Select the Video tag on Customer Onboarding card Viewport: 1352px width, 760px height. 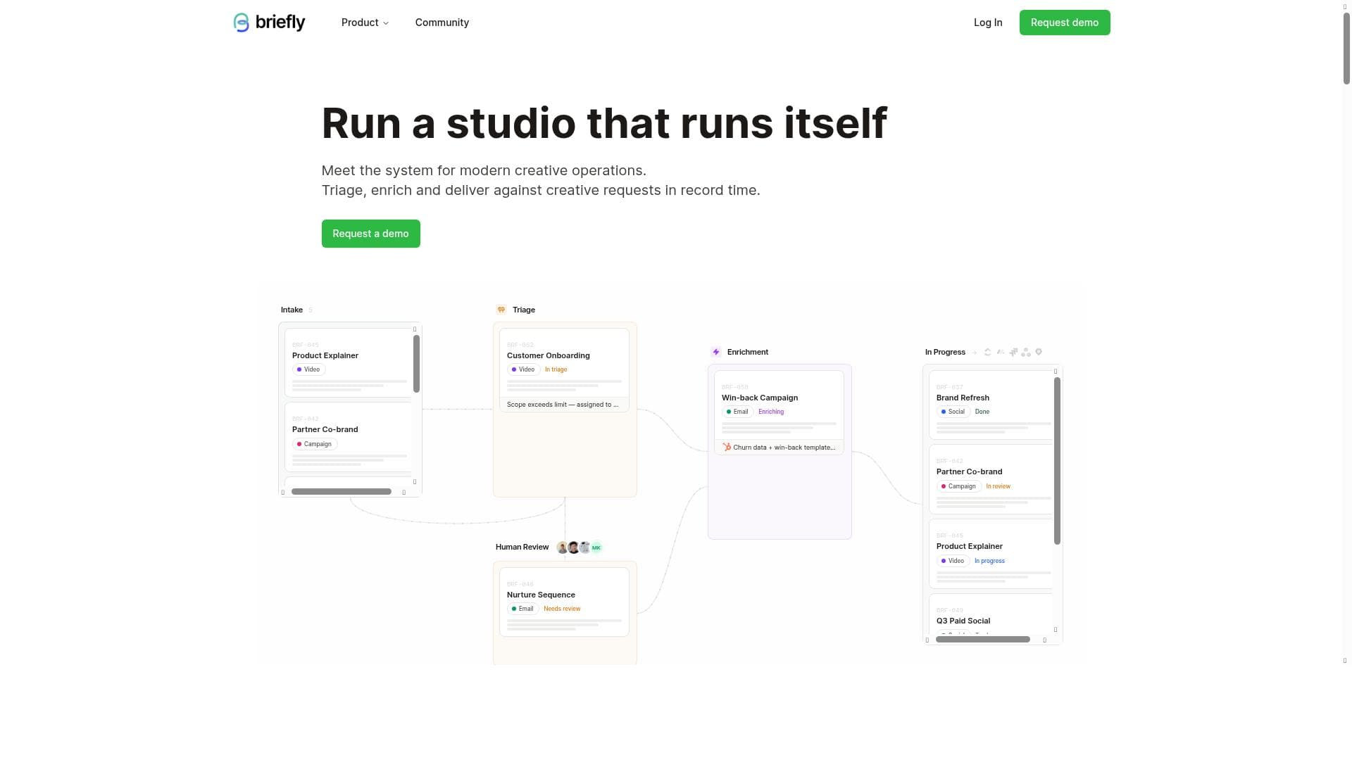pyautogui.click(x=523, y=369)
